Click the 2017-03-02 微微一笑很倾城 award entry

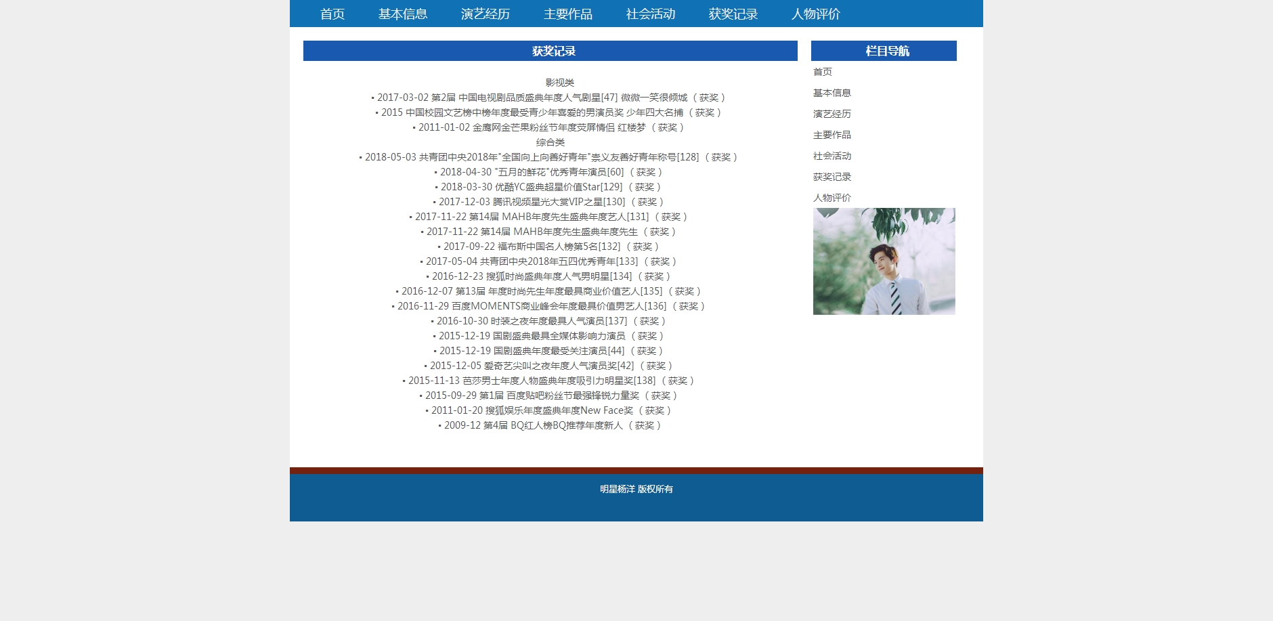click(548, 98)
